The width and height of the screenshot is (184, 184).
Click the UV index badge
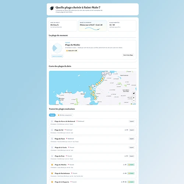point(72,51)
